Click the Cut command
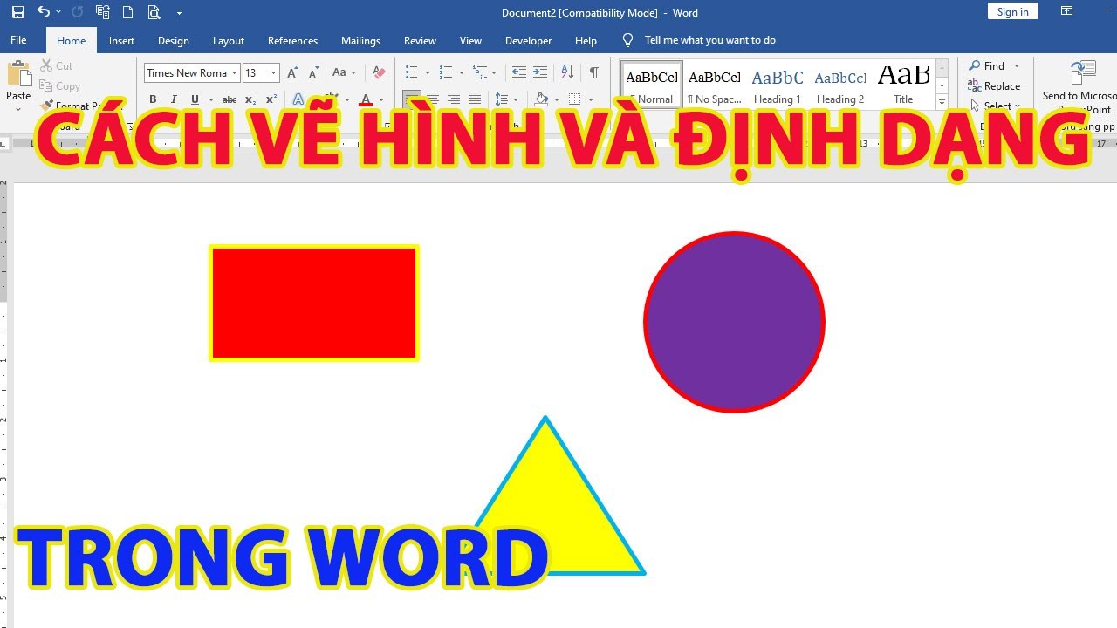The width and height of the screenshot is (1117, 628). tap(57, 65)
